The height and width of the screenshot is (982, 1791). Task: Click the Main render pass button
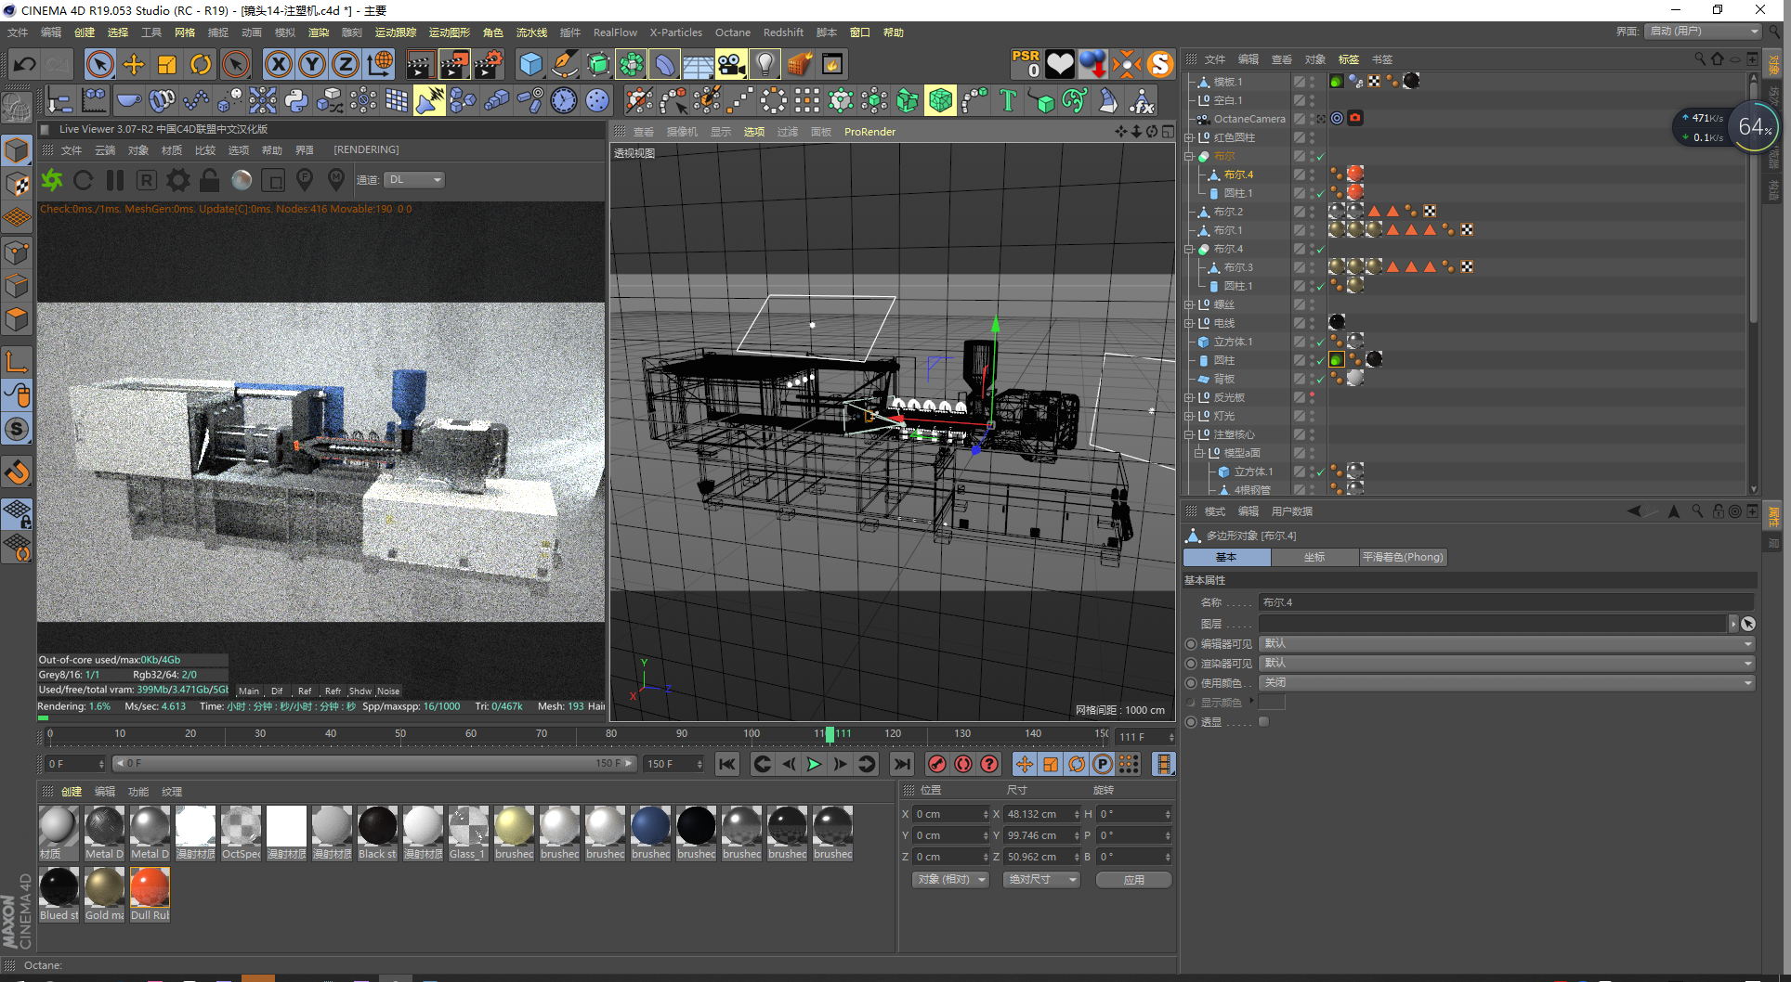pyautogui.click(x=249, y=691)
